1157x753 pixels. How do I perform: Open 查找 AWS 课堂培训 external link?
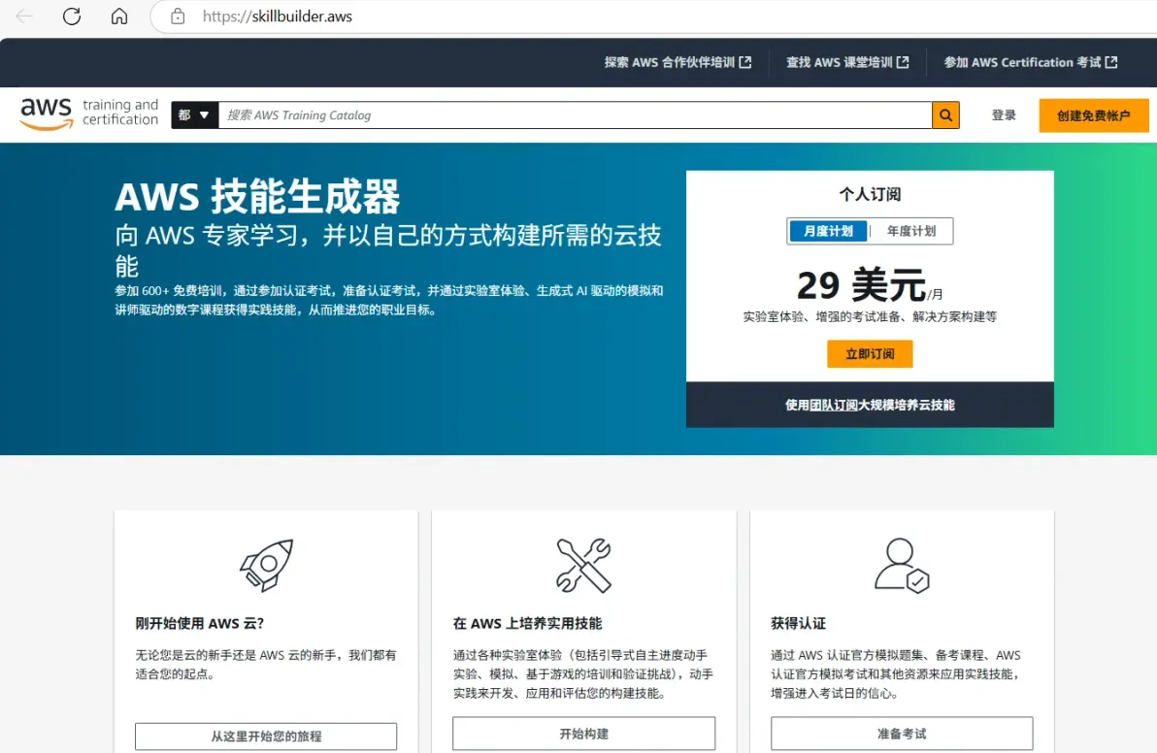(x=847, y=63)
